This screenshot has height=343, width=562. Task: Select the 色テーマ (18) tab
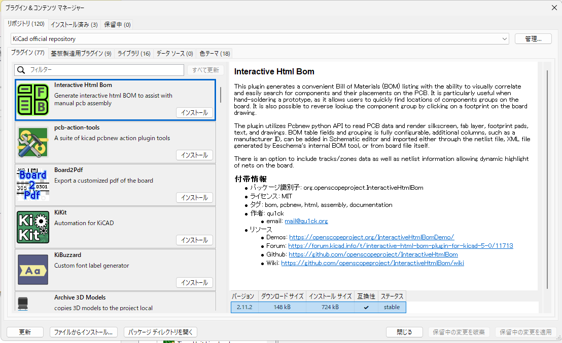(x=215, y=53)
